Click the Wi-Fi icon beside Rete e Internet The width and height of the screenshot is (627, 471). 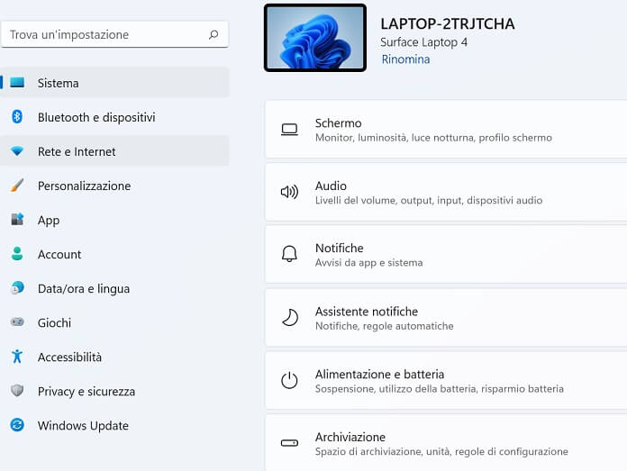coord(17,151)
